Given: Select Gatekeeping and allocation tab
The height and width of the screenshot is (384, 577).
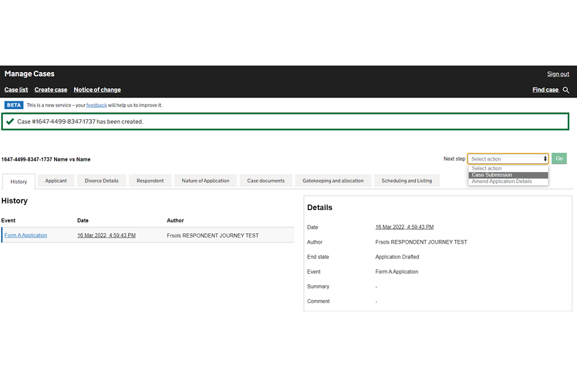Looking at the screenshot, I should [333, 181].
